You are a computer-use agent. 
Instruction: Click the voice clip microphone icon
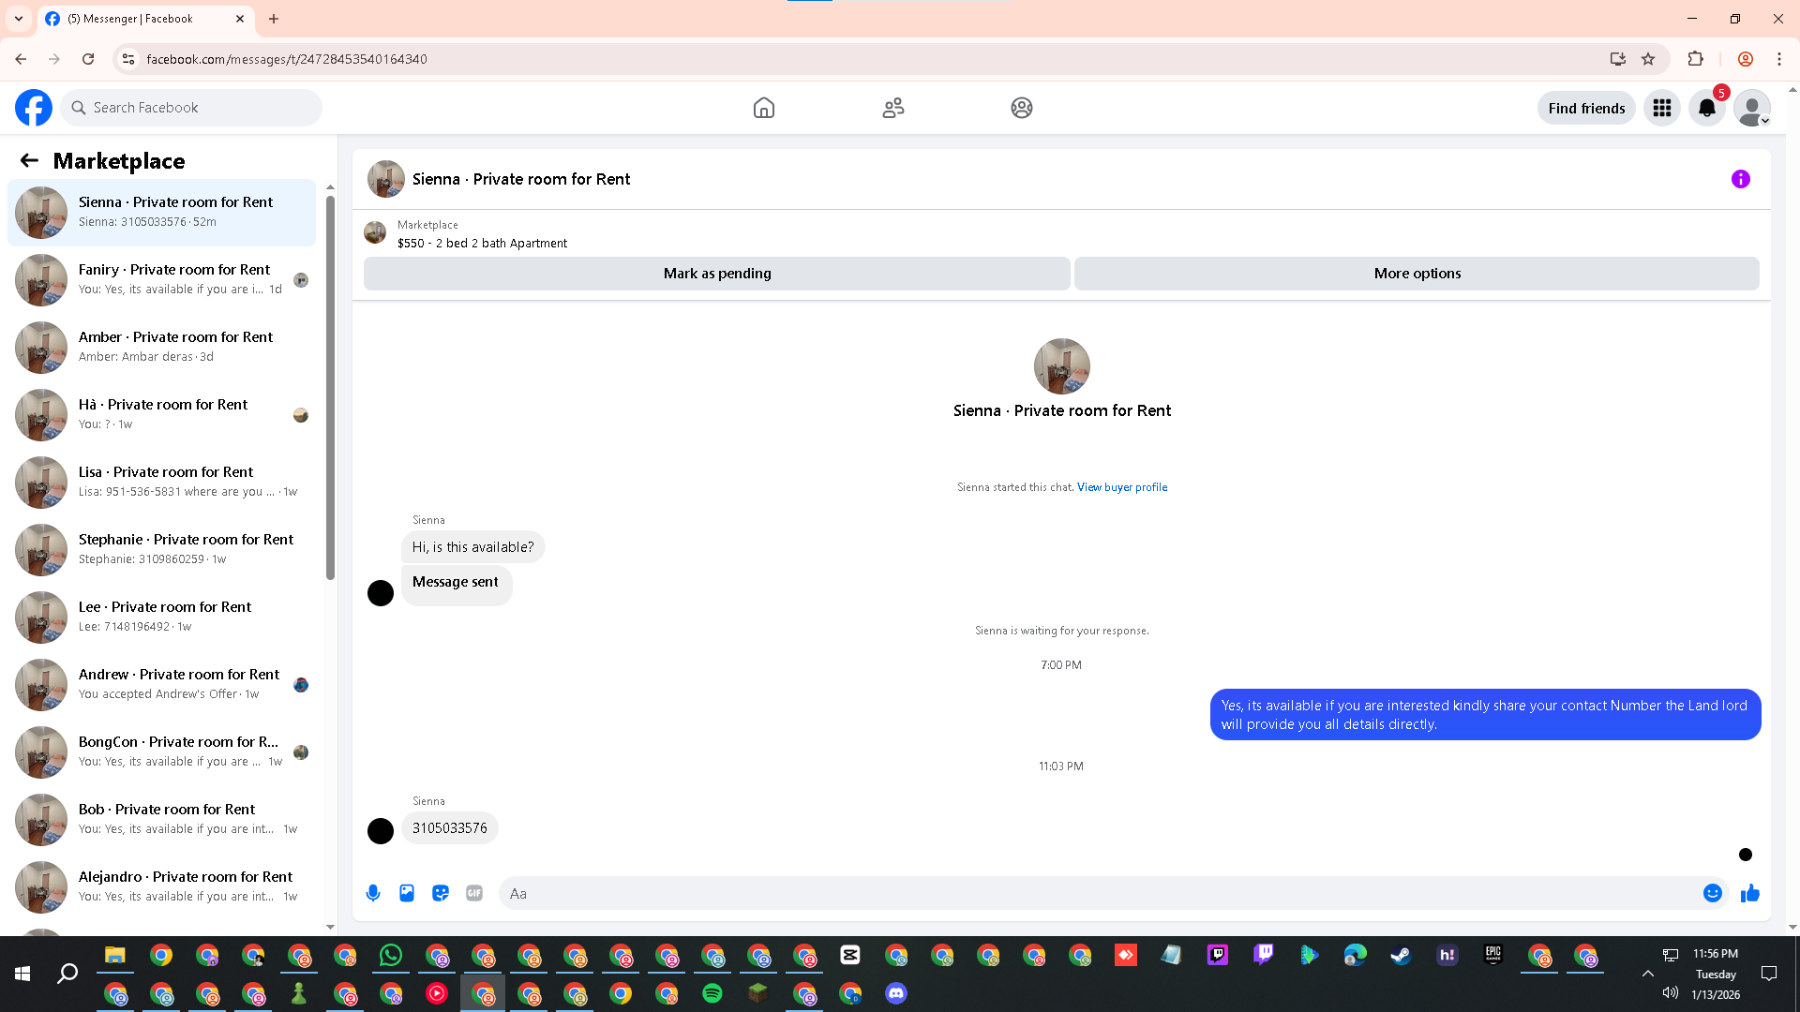coord(373,893)
